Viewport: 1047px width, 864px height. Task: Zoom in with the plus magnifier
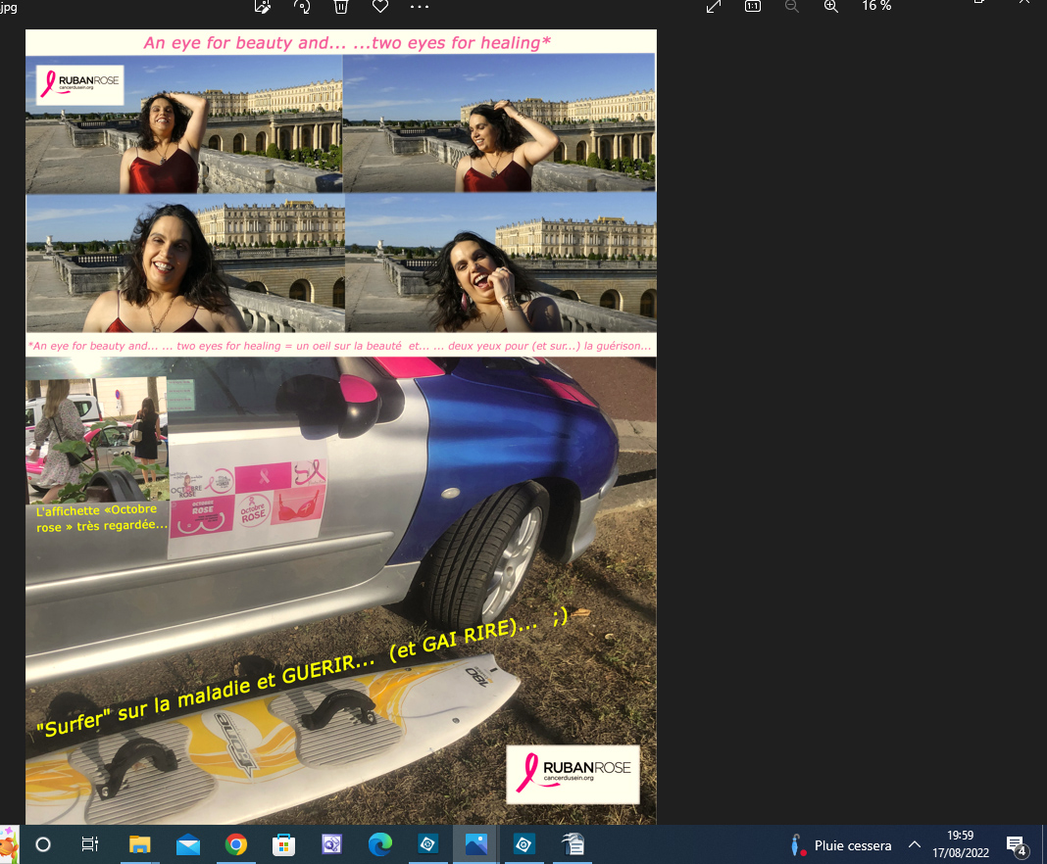pyautogui.click(x=831, y=6)
